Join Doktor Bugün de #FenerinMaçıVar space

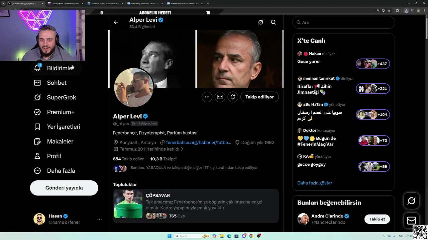343,138
